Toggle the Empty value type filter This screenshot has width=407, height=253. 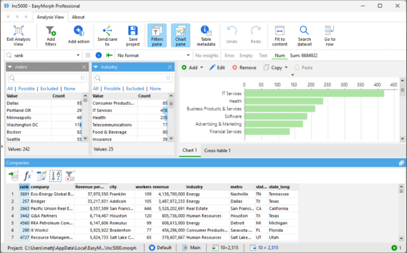(x=246, y=56)
